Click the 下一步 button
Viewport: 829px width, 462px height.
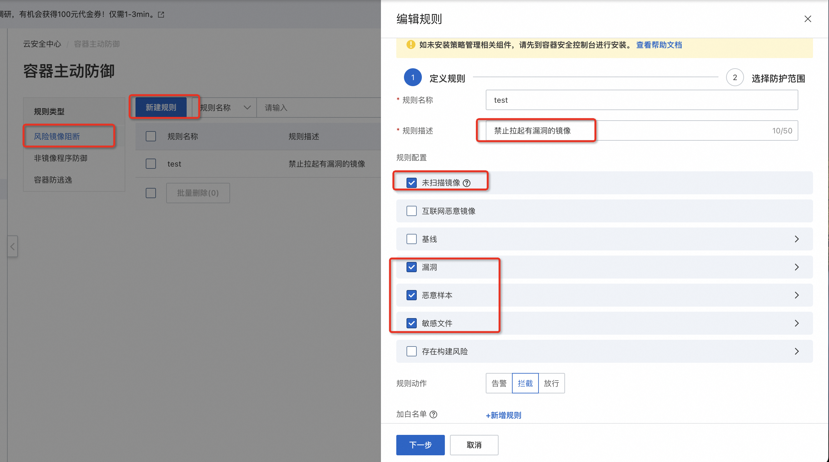tap(420, 445)
